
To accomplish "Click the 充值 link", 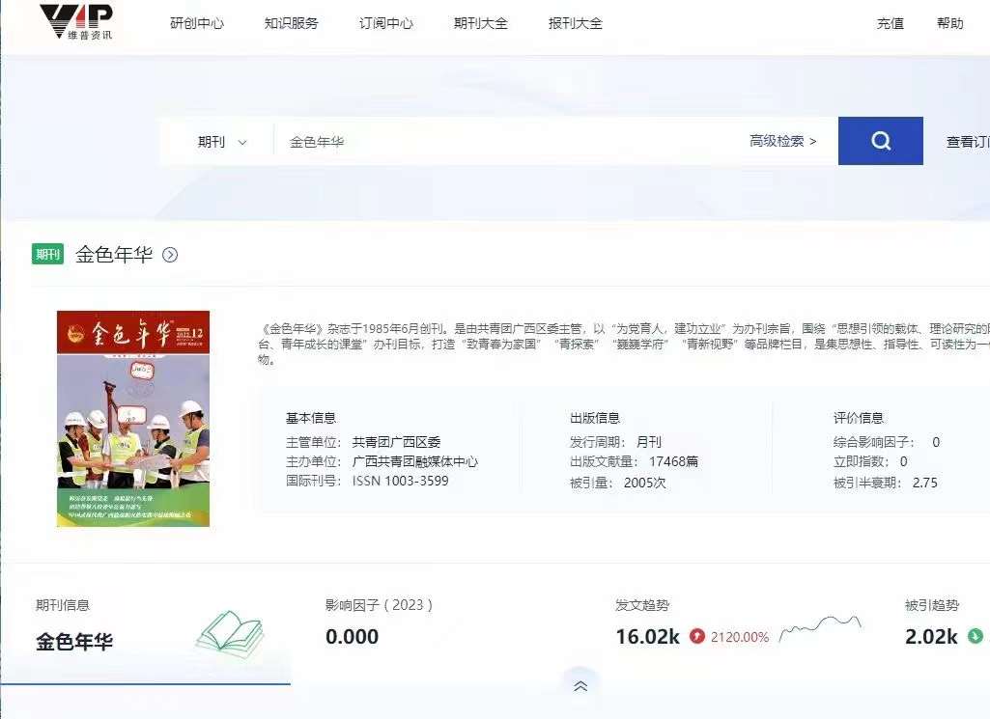I will 891,23.
